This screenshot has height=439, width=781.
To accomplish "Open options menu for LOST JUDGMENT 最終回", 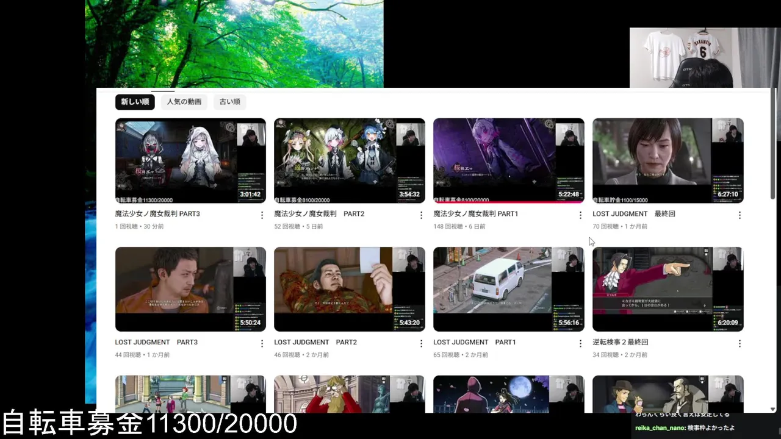I will 740,215.
